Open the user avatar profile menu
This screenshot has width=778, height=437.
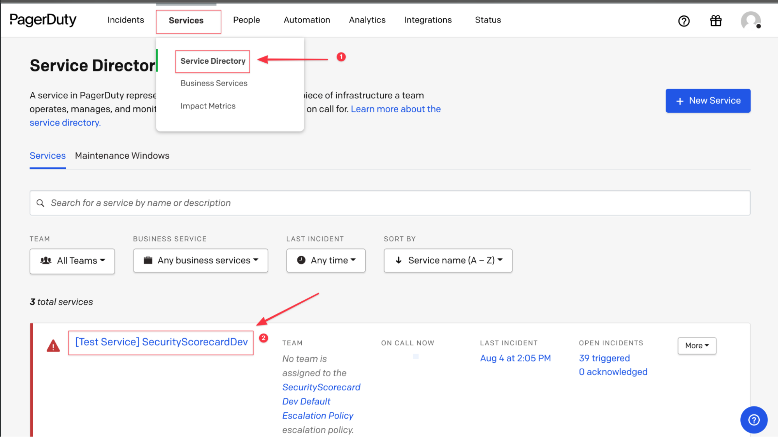coord(751,21)
